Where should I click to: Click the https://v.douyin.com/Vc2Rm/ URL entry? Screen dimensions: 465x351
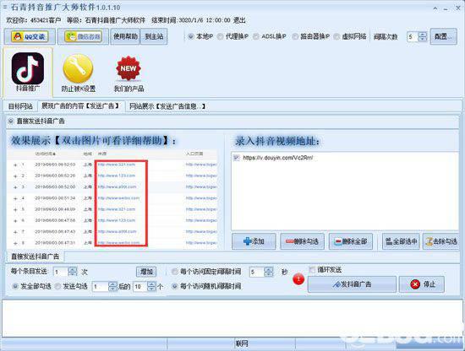[x=277, y=158]
